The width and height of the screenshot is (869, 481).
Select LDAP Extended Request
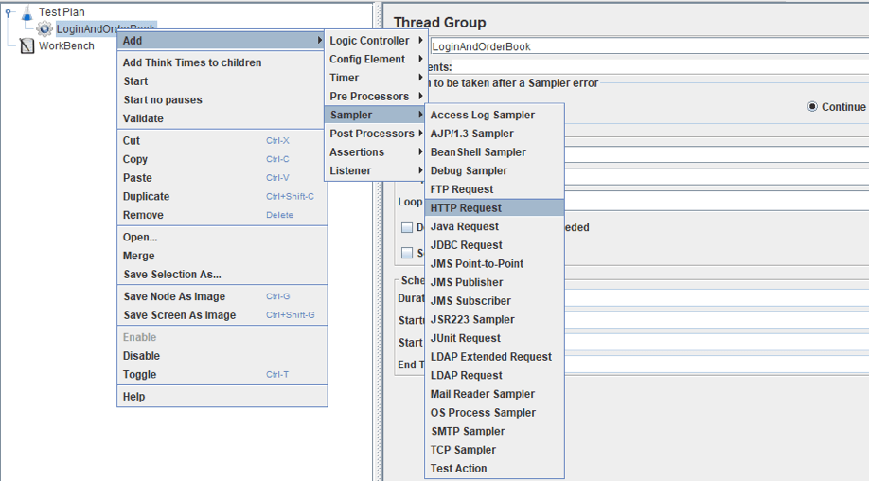pyautogui.click(x=494, y=357)
